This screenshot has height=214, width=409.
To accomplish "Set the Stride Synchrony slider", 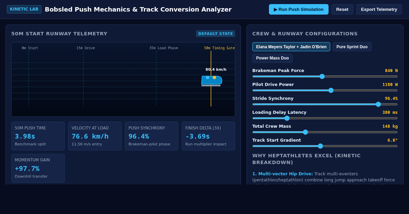I will point(325,104).
